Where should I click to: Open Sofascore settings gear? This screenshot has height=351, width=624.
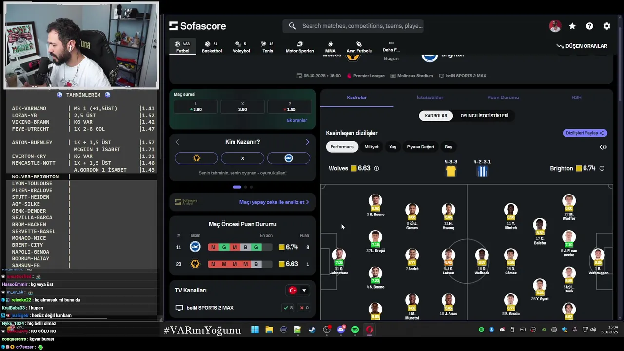coord(607,26)
